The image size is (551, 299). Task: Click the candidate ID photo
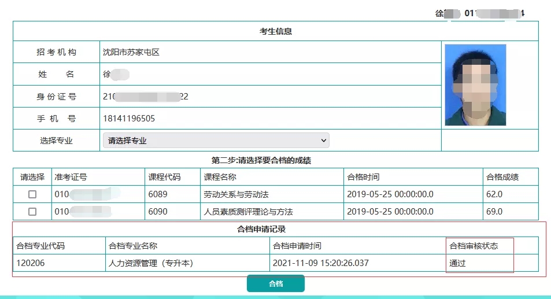click(x=475, y=85)
